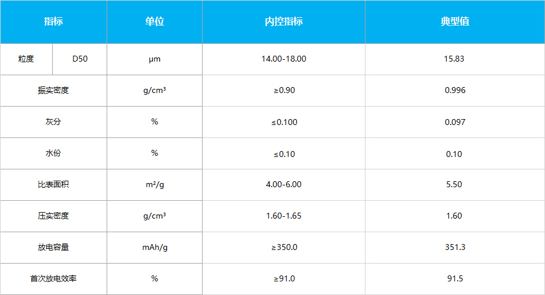Select the 14.00-18.00 range cell

point(284,59)
